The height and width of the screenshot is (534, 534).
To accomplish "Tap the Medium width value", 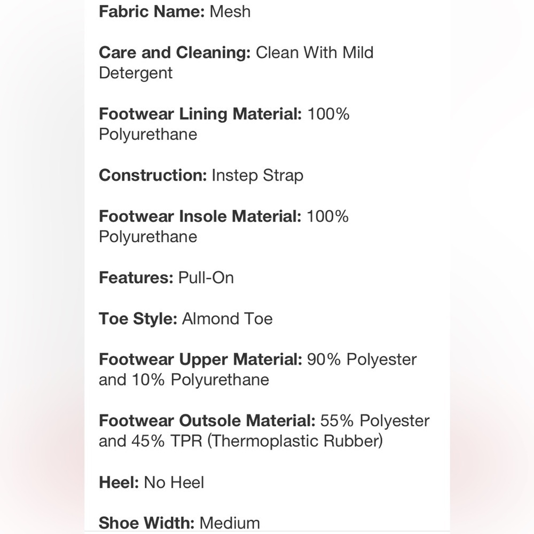I will [x=230, y=523].
